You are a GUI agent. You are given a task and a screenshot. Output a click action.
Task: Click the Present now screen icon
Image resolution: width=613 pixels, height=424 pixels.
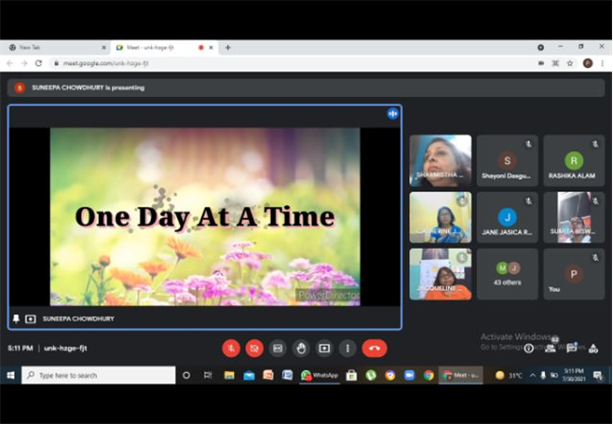(324, 348)
